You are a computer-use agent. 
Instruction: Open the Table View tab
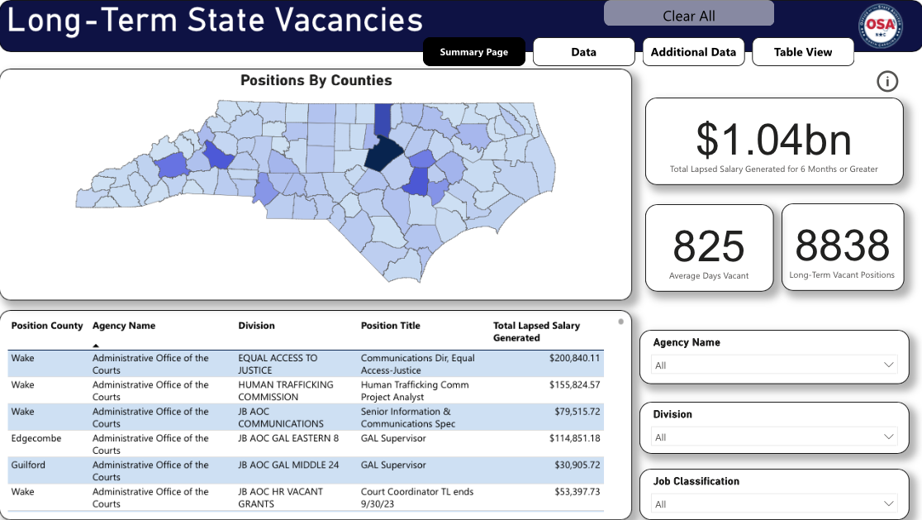(803, 52)
